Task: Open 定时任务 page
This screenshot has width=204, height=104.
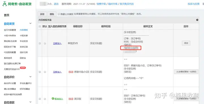Action: [24, 52]
